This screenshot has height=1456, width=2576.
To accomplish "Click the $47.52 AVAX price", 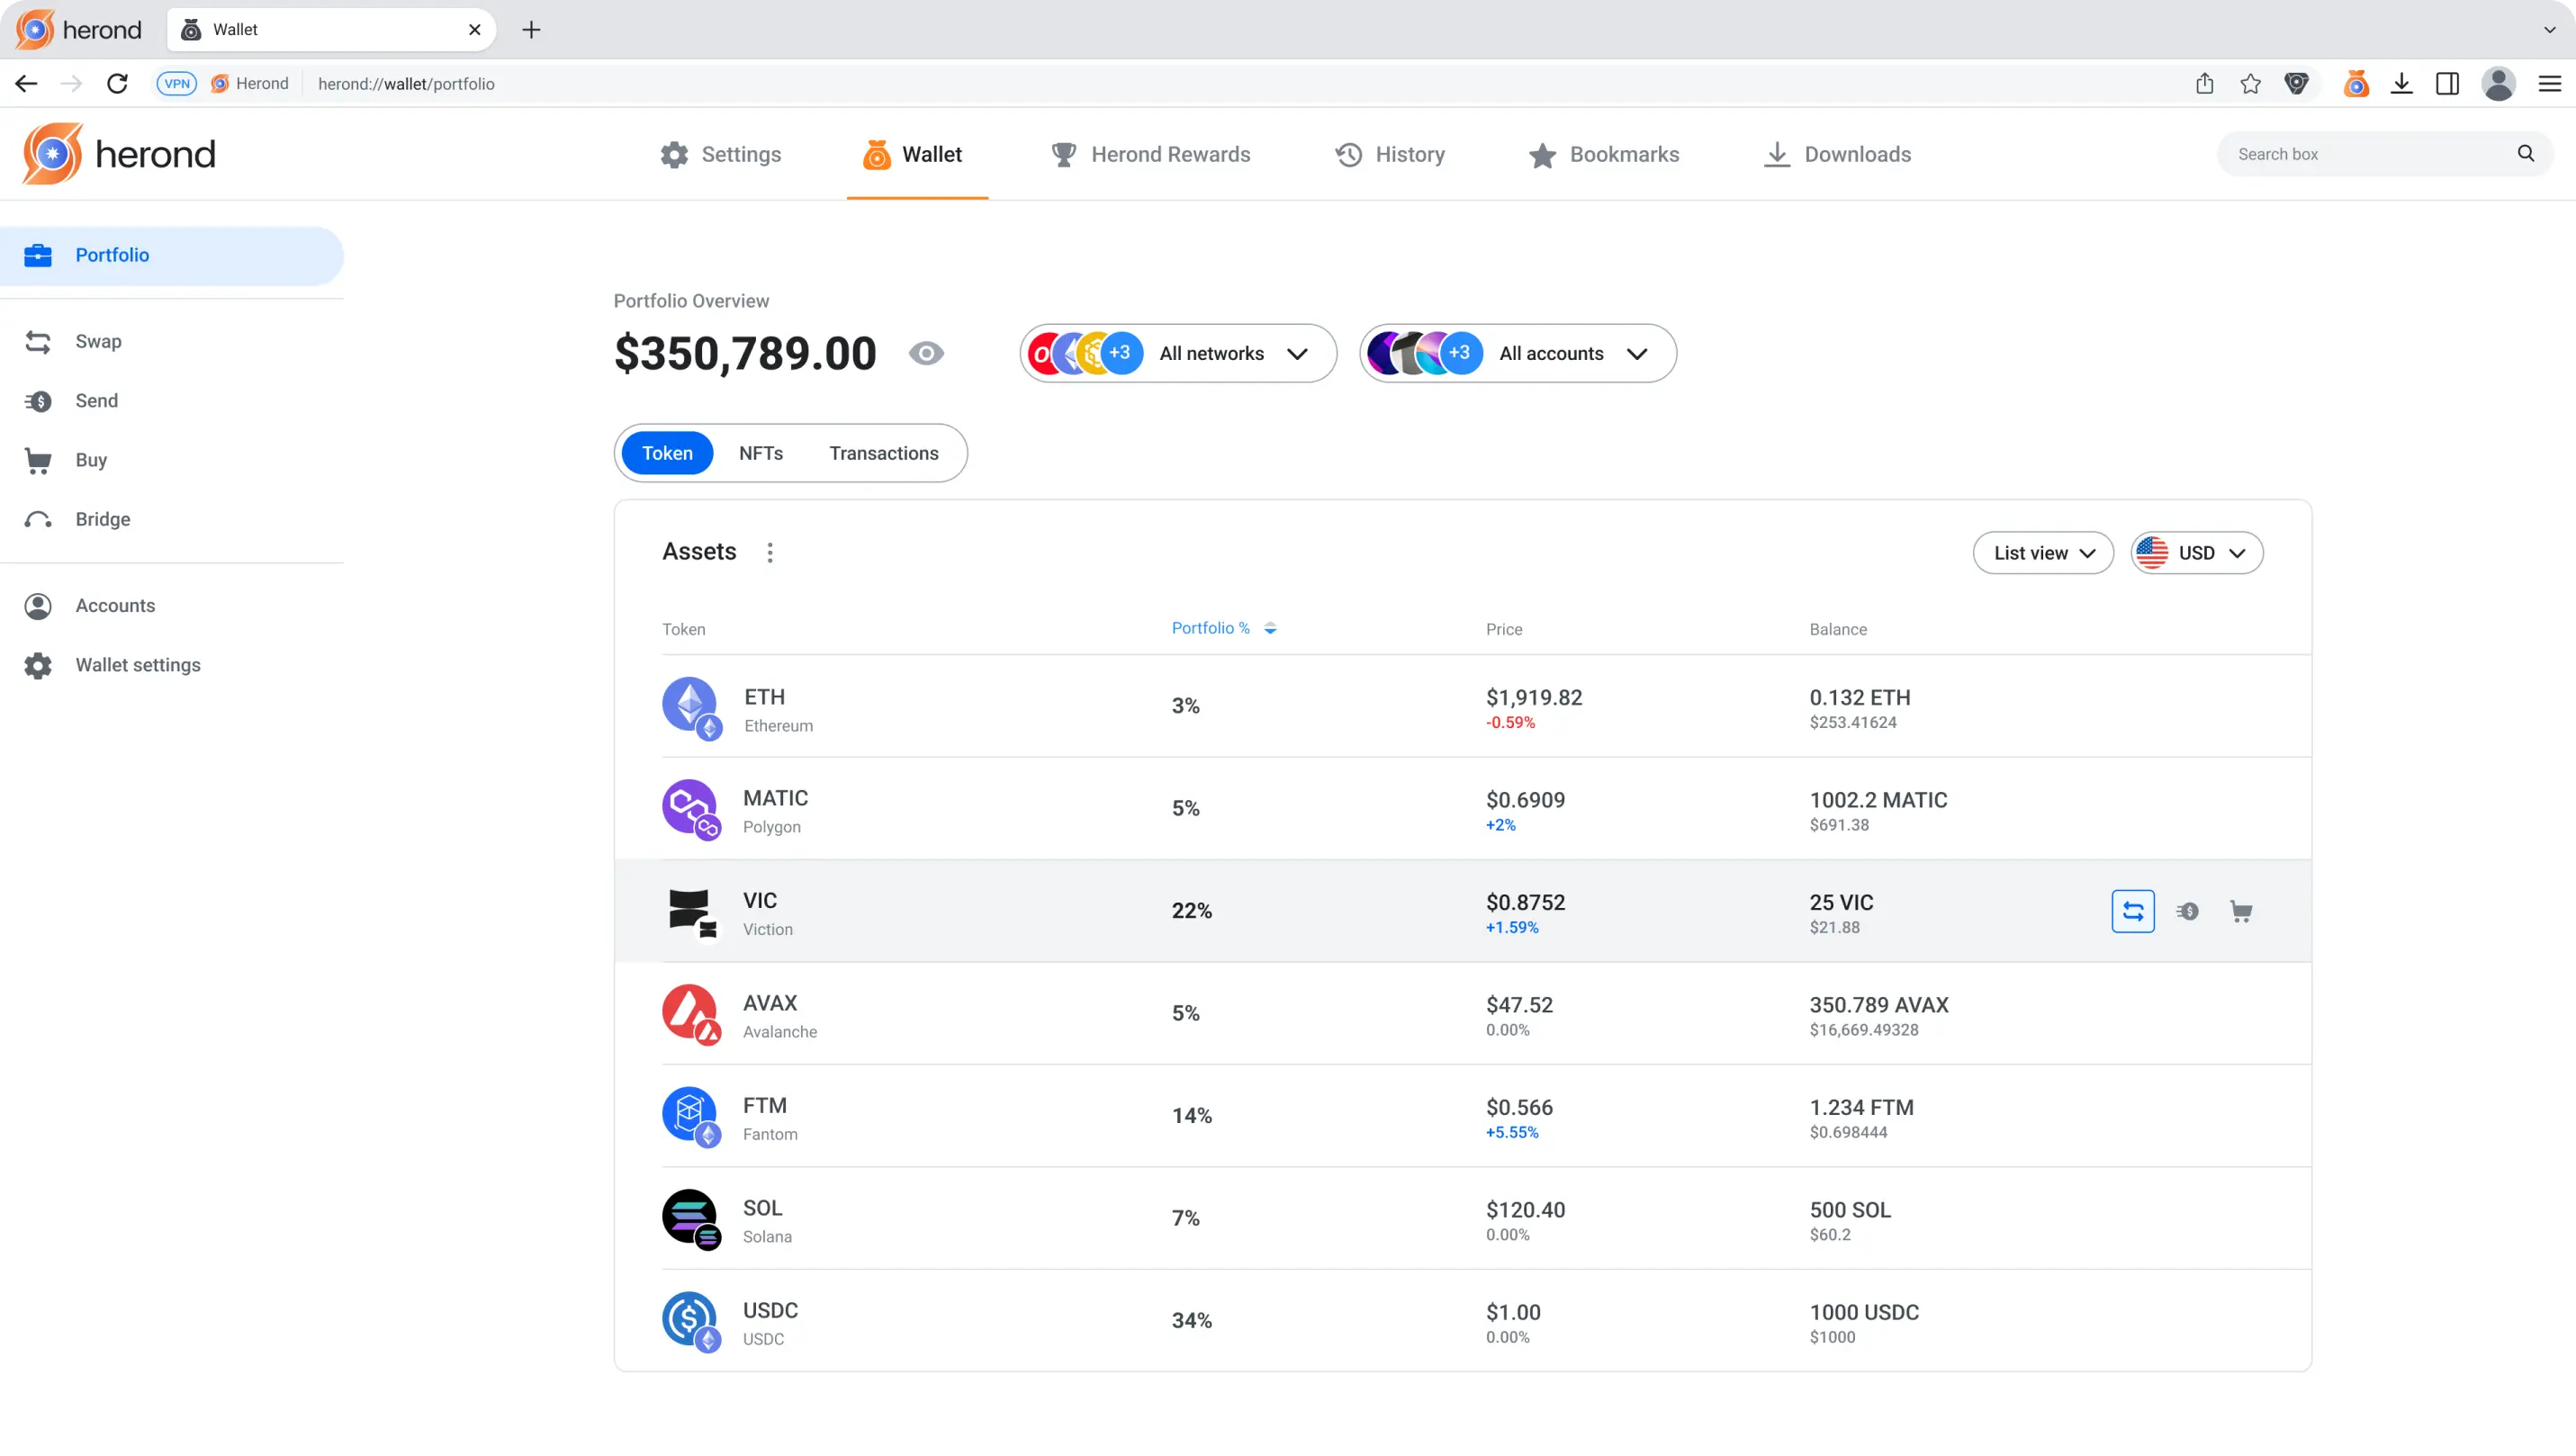I will coord(1519,1005).
